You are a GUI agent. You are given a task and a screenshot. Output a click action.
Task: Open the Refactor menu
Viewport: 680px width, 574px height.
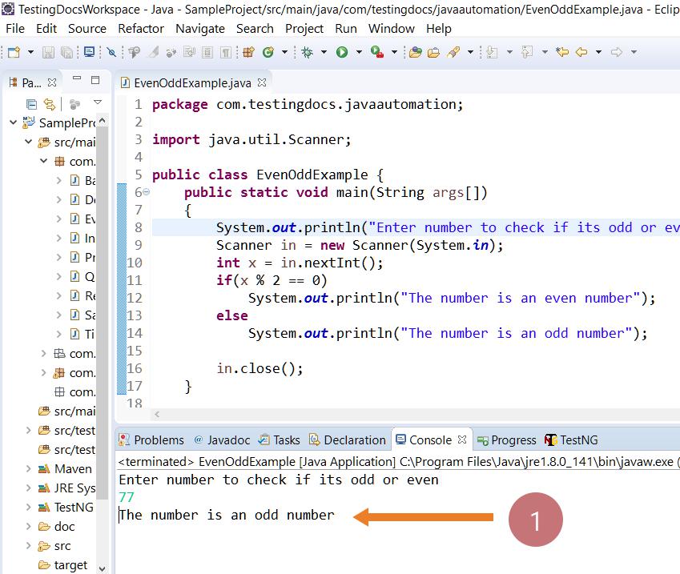[x=141, y=29]
